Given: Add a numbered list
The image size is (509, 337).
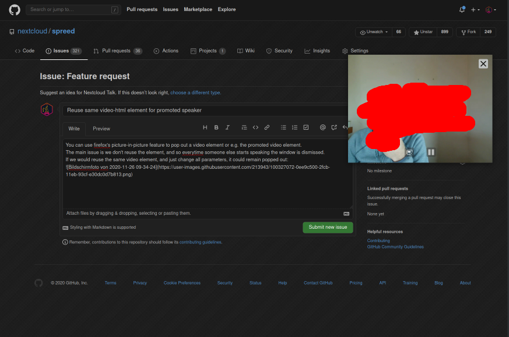Looking at the screenshot, I should point(294,127).
